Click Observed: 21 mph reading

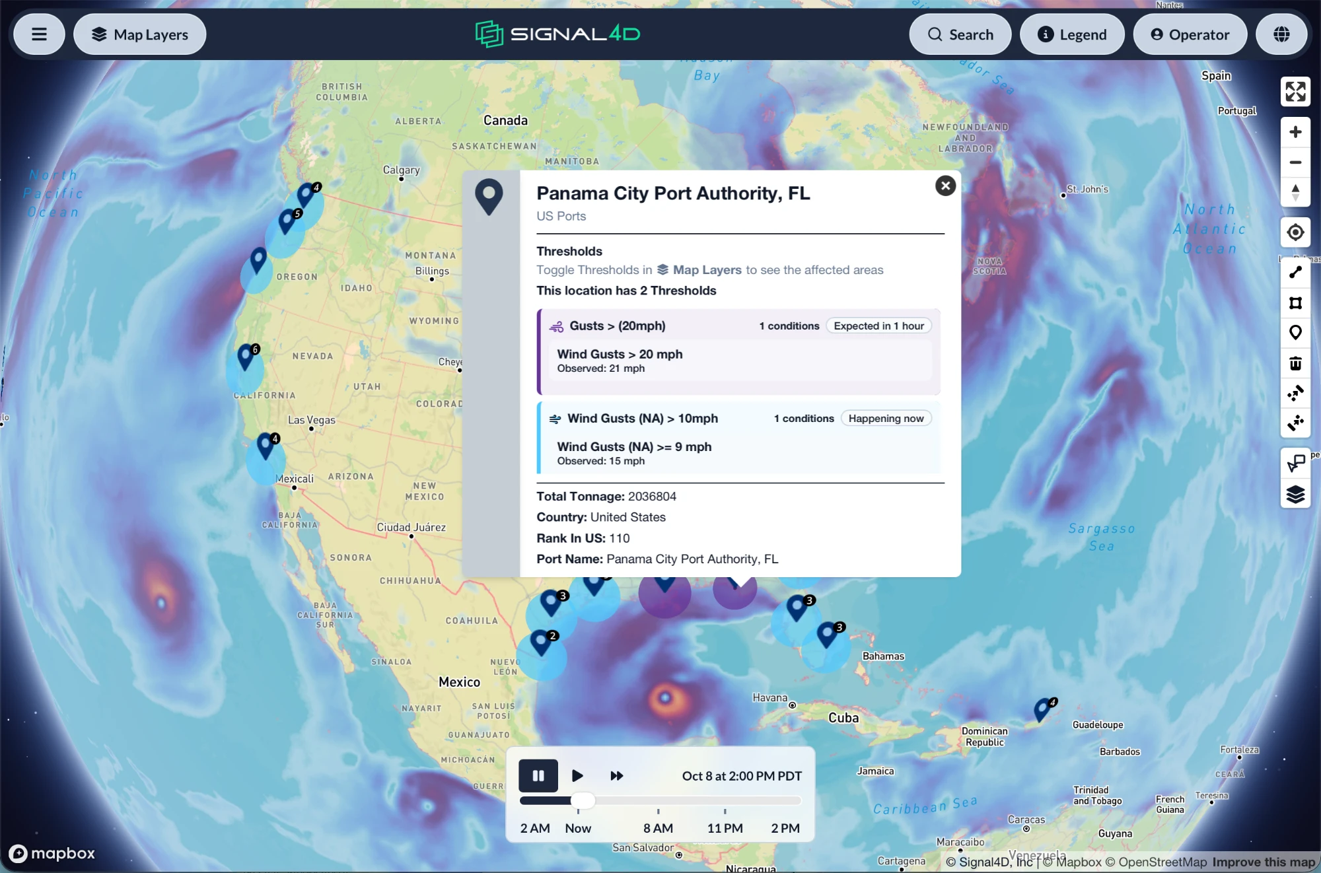(x=600, y=368)
